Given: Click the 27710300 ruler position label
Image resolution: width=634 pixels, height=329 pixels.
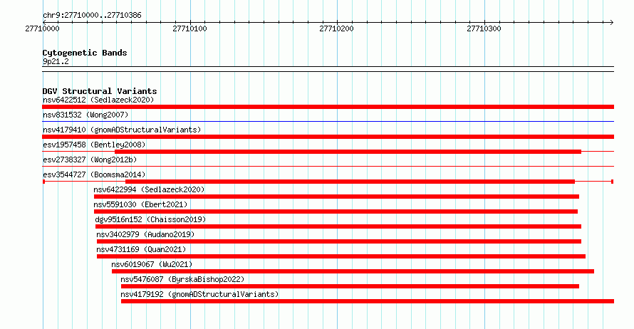Looking at the screenshot, I should pos(484,28).
